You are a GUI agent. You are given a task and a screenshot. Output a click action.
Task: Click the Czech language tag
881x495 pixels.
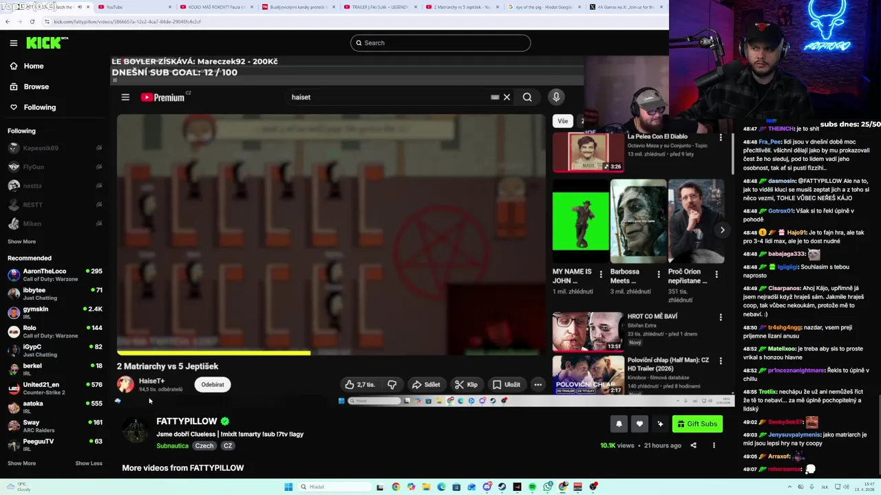pyautogui.click(x=204, y=445)
